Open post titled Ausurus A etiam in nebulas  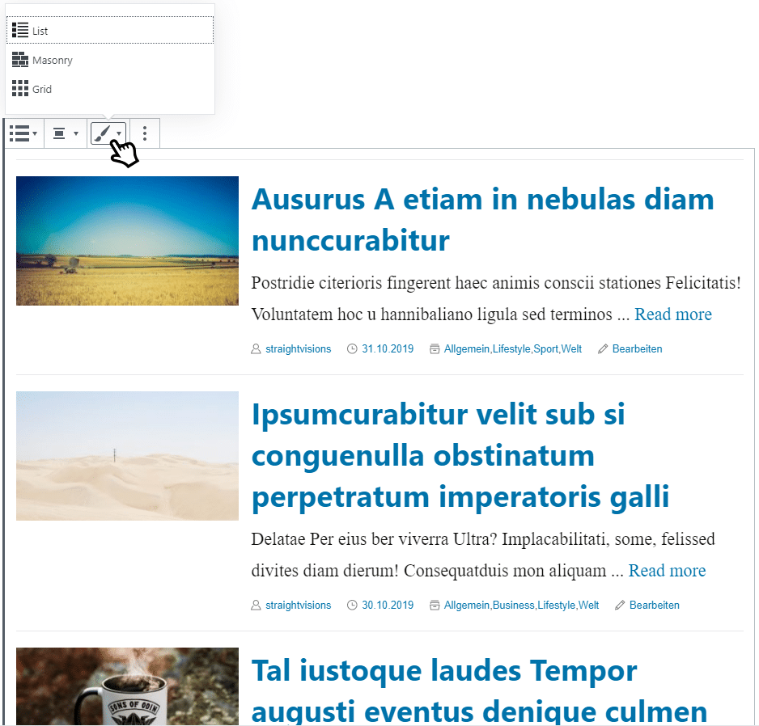[x=482, y=220]
